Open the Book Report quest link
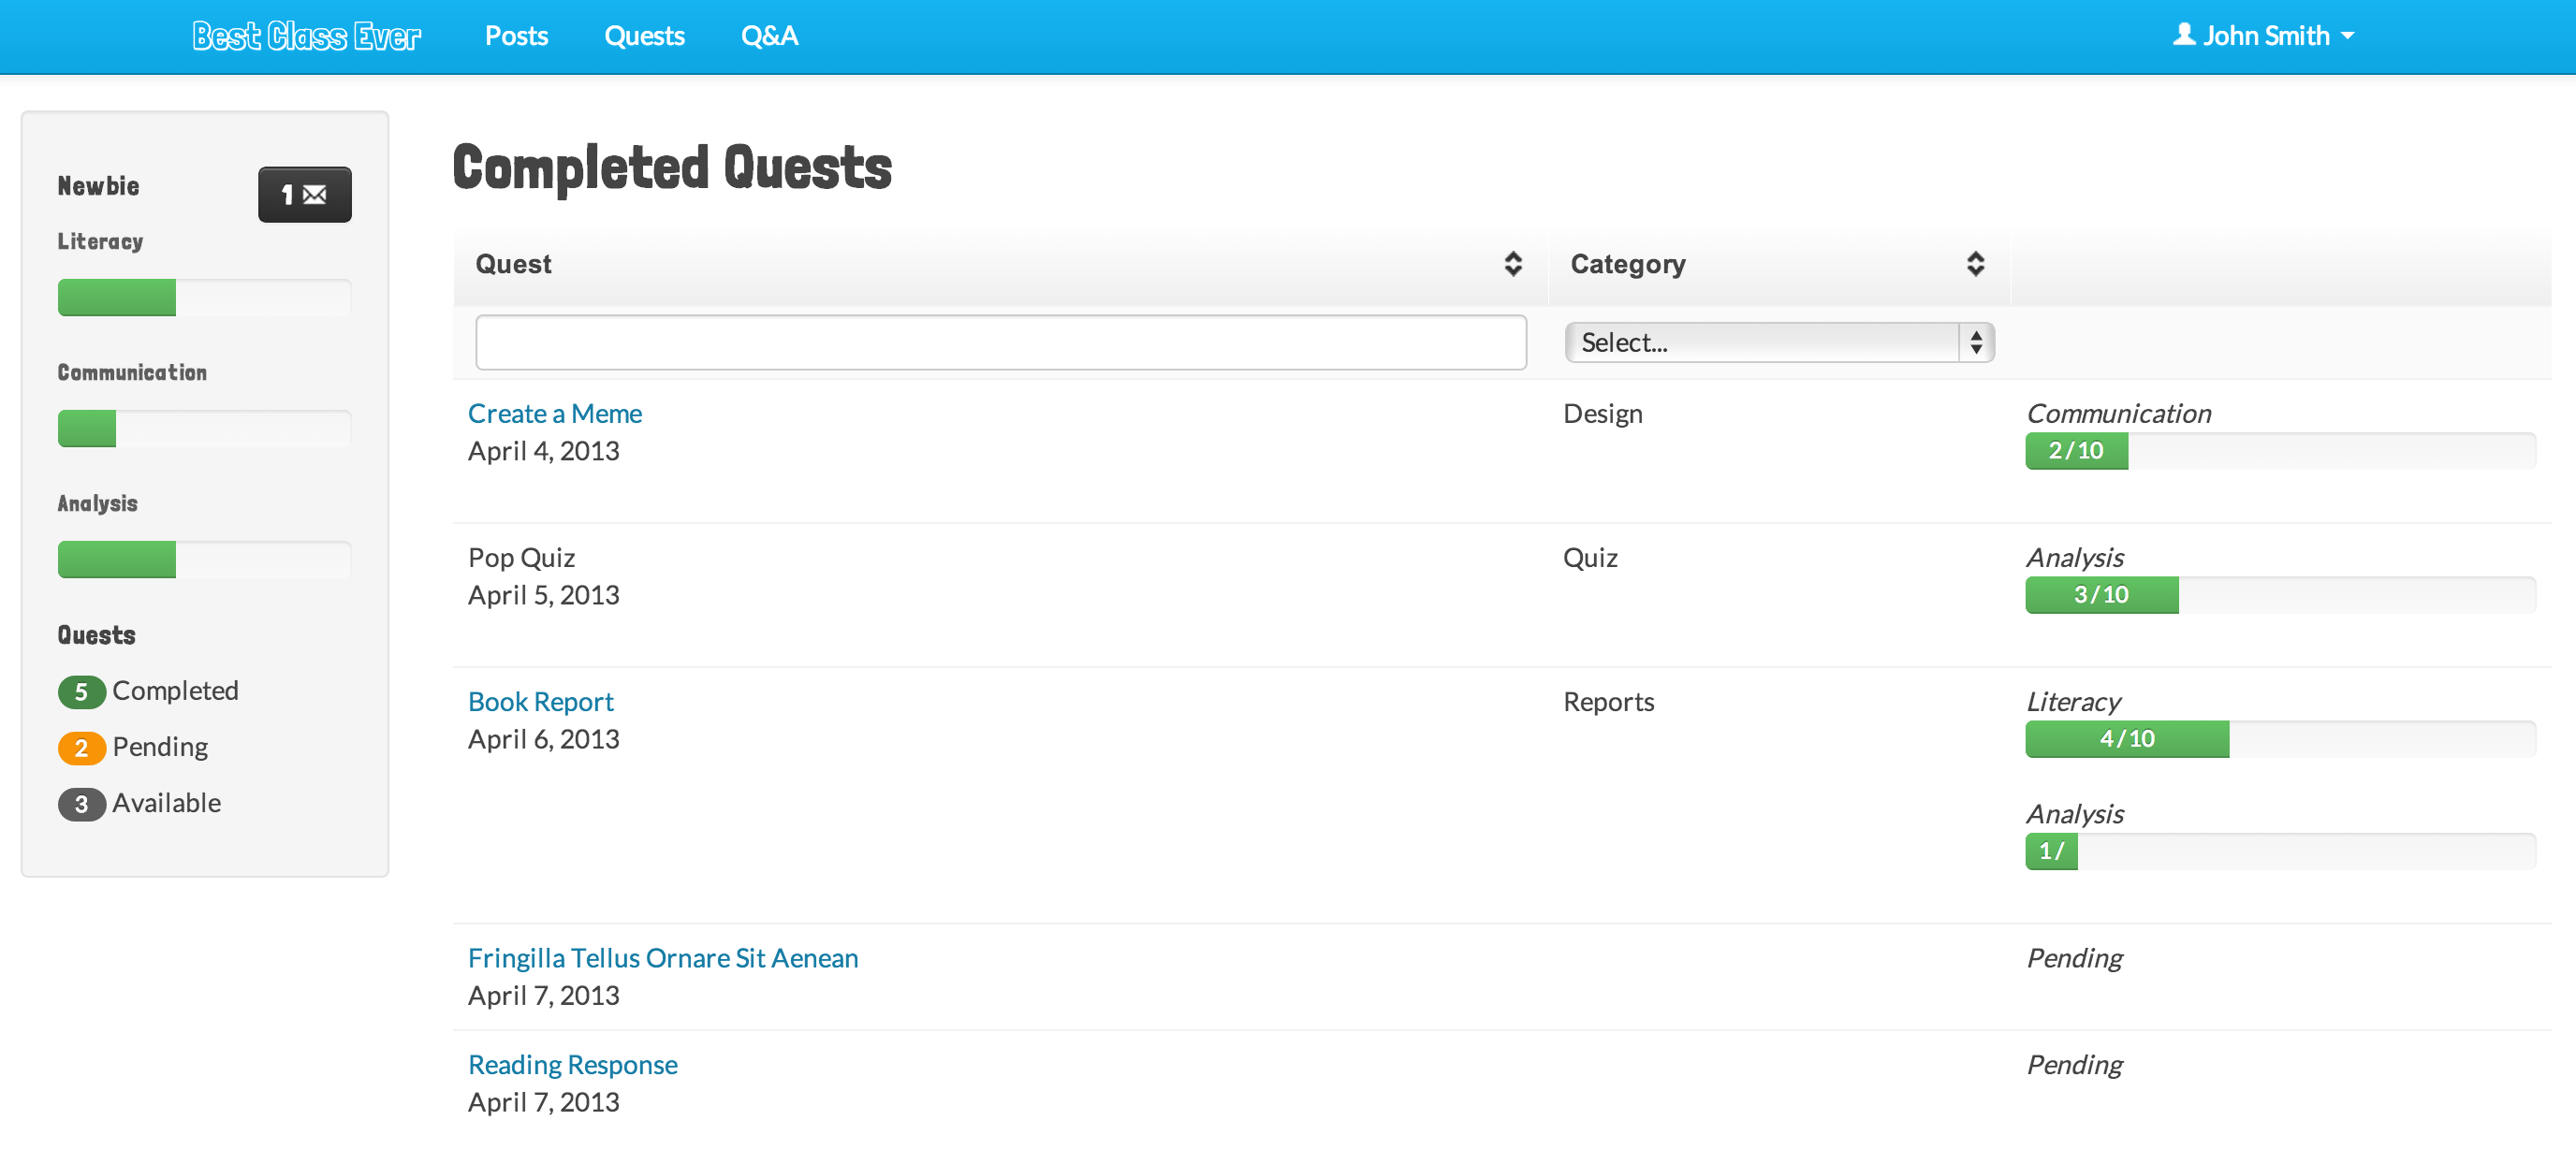This screenshot has height=1164, width=2576. [540, 702]
